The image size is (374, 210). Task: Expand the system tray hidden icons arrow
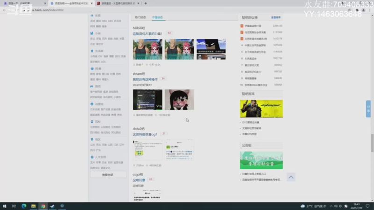click(x=331, y=206)
